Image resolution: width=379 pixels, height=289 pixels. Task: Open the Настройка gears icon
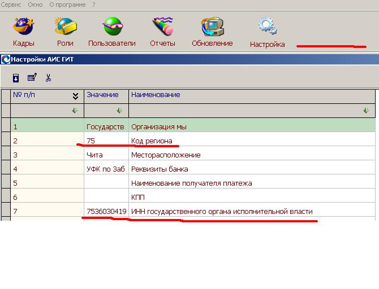(x=268, y=27)
